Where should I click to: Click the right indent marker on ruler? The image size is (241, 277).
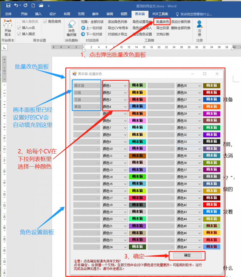pos(233,48)
